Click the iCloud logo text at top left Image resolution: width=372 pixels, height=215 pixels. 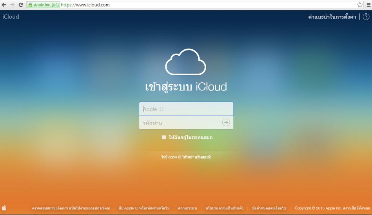point(11,16)
